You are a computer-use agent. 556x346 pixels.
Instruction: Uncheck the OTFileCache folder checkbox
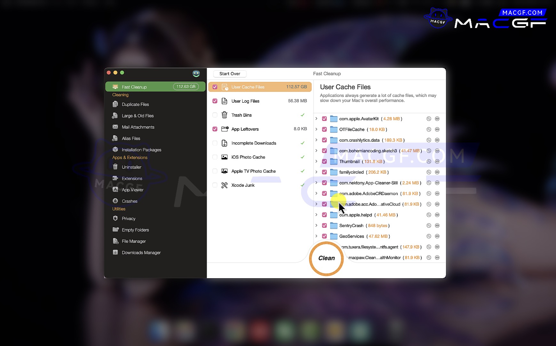(x=324, y=130)
